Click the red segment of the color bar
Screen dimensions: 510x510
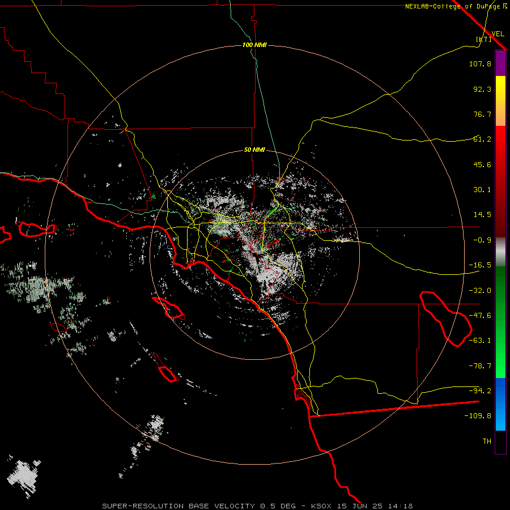coord(500,181)
